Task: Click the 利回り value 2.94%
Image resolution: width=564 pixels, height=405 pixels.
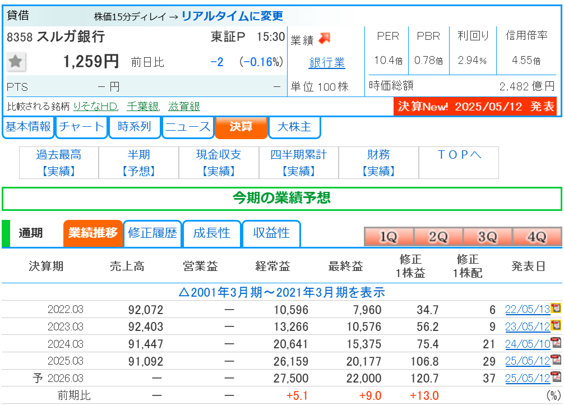Action: pyautogui.click(x=472, y=60)
